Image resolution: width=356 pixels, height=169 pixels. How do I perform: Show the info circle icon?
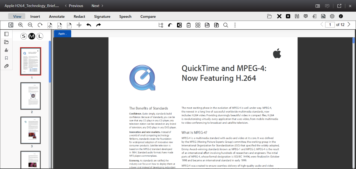[x=341, y=16]
